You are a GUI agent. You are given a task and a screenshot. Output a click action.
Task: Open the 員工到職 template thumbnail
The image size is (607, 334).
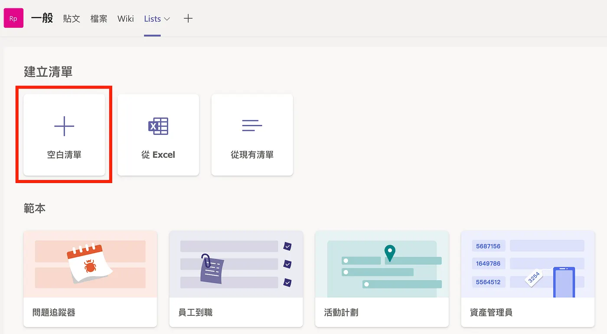pos(236,264)
